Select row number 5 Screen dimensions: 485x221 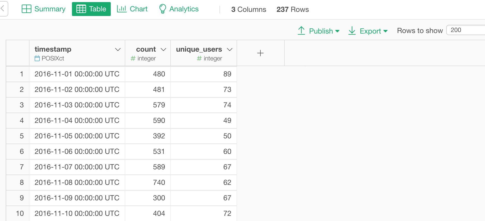(18, 136)
